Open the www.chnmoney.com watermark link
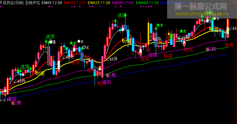Image resolution: width=237 pixels, height=124 pixels. point(201,14)
